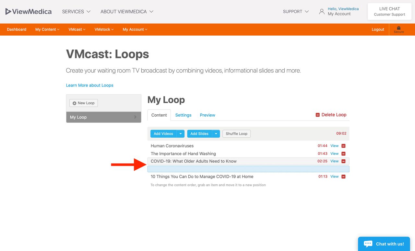
Task: Click the user account profile icon
Action: tap(322, 12)
